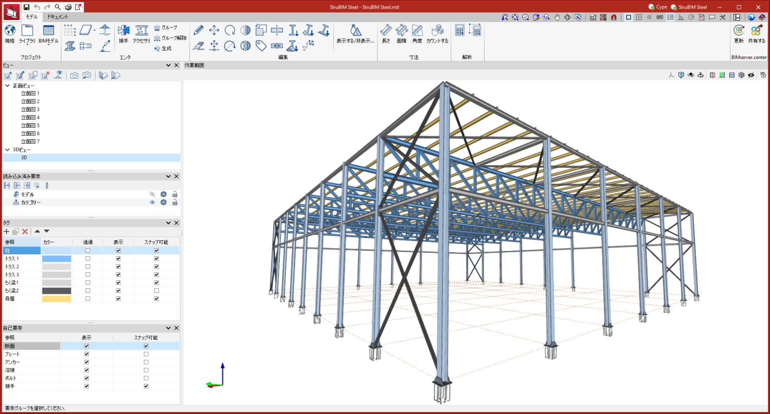Enable 透過 checkbox for トラス 1
The image size is (770, 414).
[88, 259]
